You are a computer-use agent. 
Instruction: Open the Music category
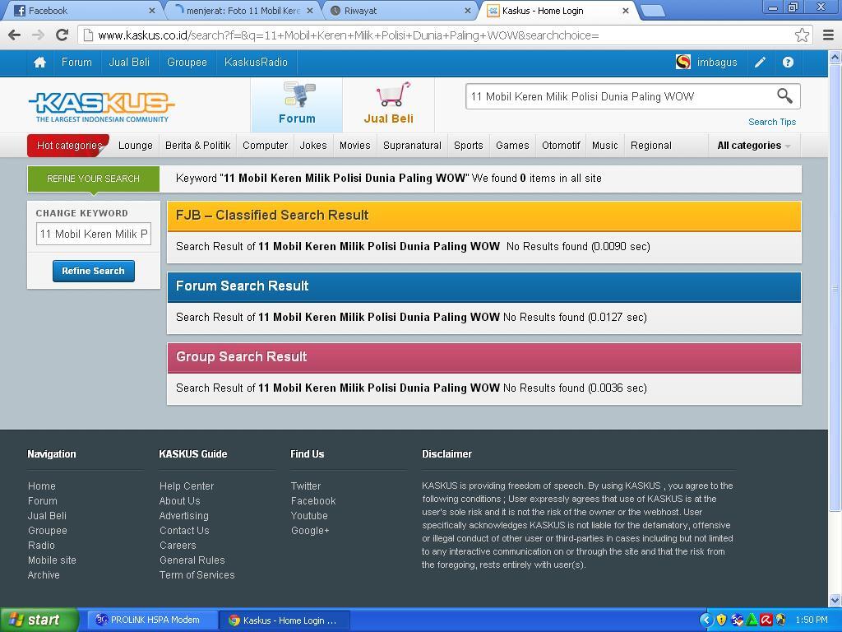coord(604,146)
